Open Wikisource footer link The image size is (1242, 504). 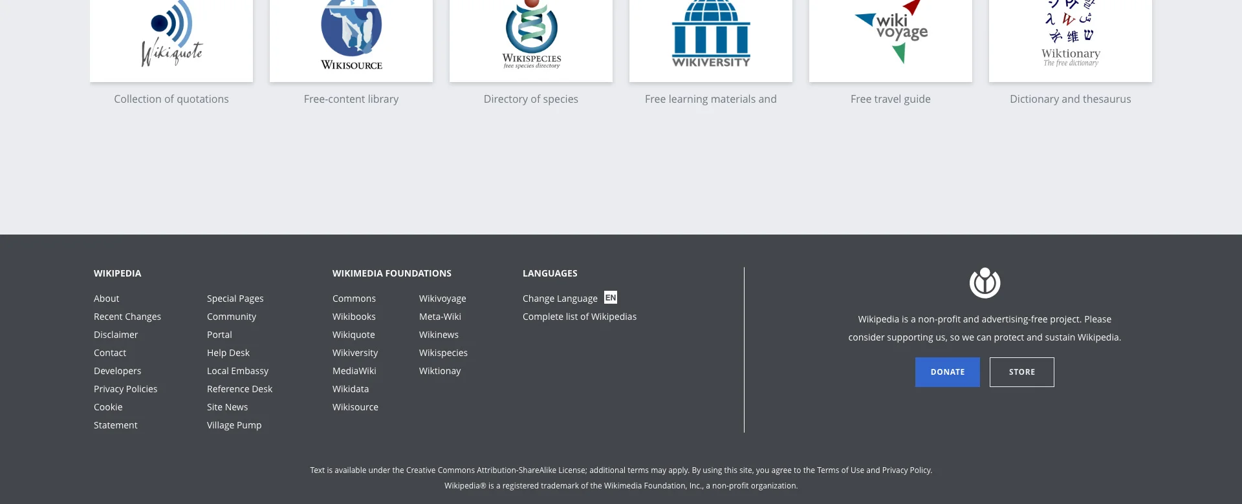coord(355,407)
